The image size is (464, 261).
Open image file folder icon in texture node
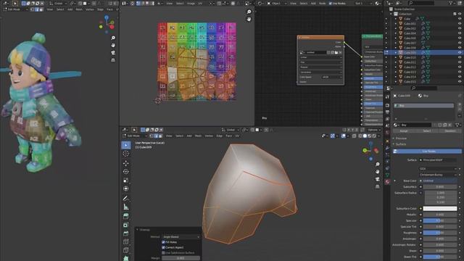[336, 52]
